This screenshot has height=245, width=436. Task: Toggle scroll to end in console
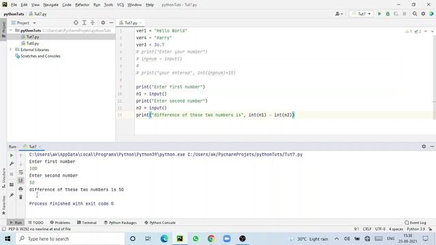click(x=21, y=180)
